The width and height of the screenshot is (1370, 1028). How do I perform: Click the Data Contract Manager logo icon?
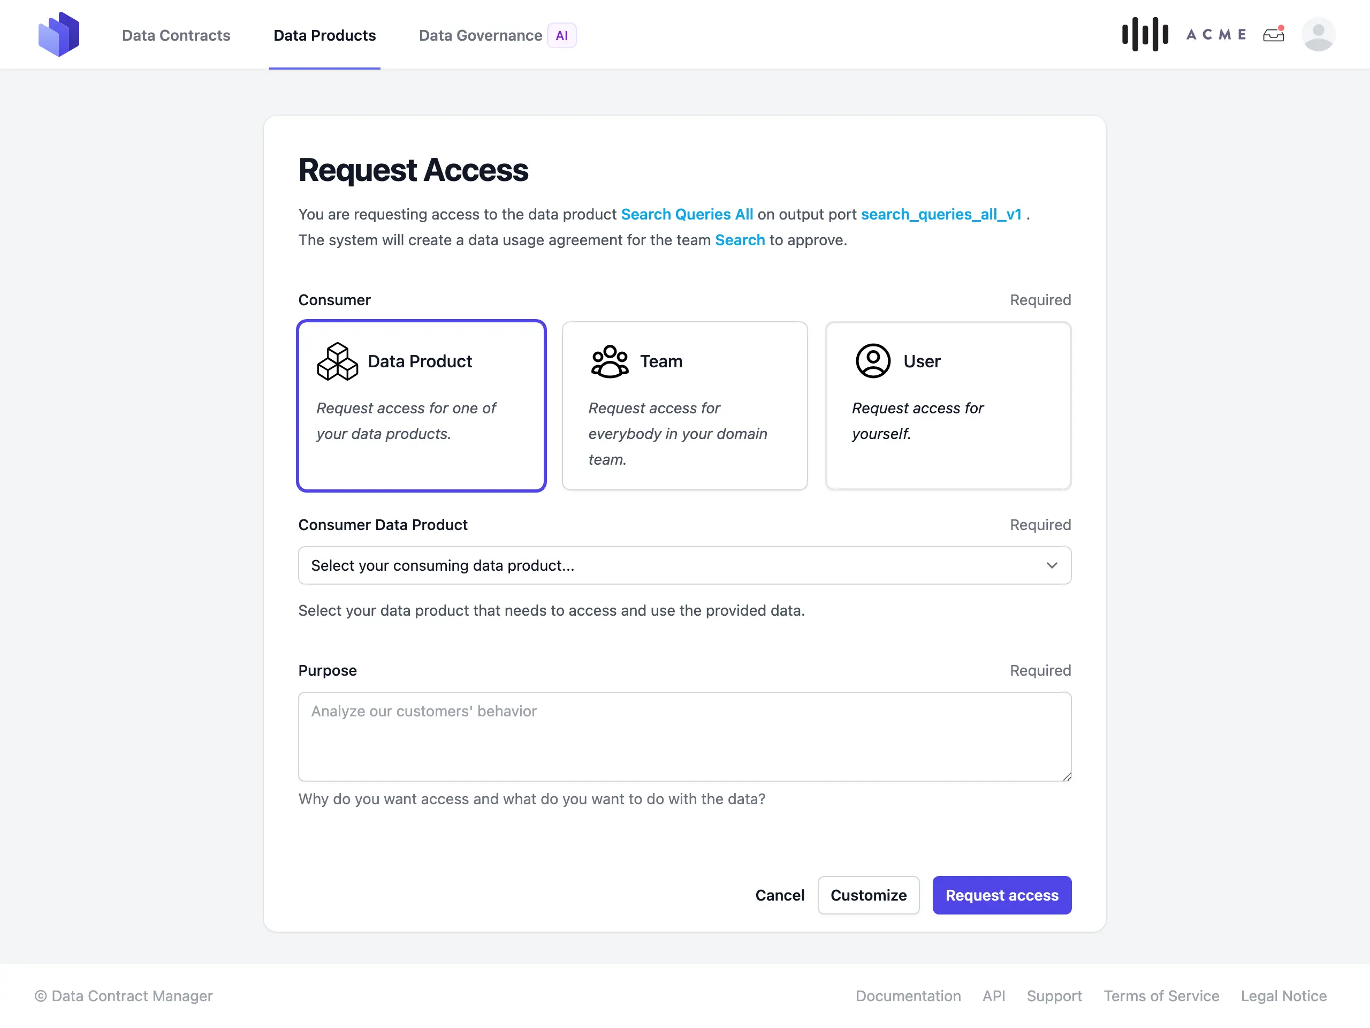tap(59, 35)
